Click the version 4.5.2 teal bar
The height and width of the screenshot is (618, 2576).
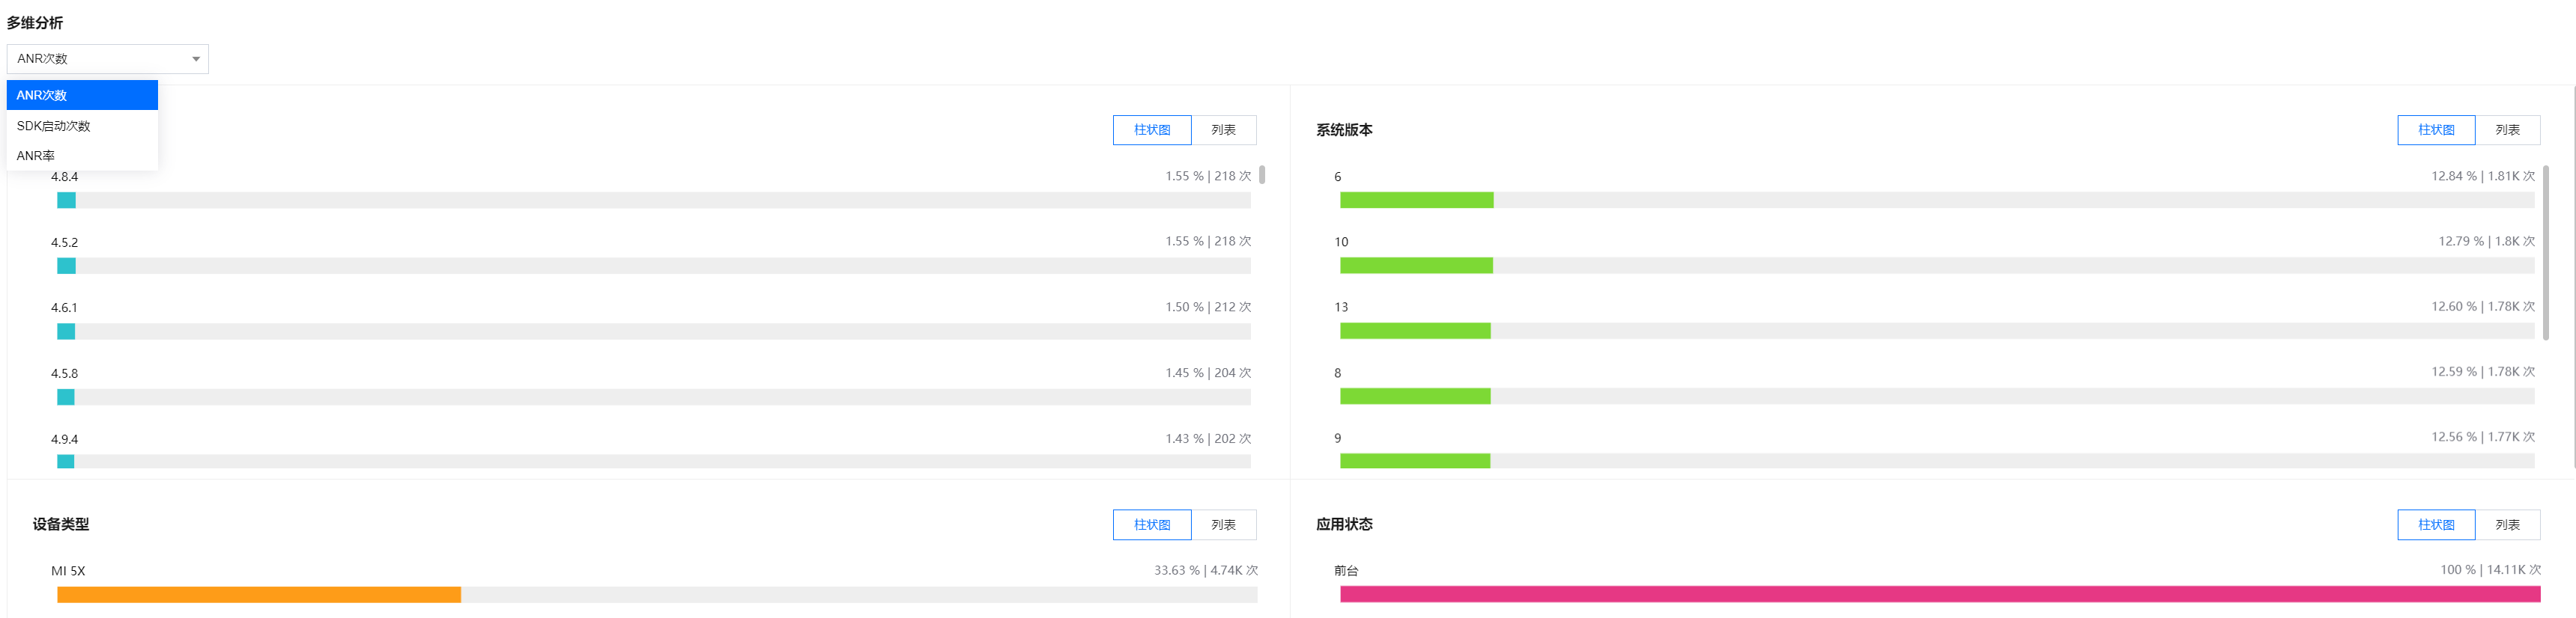(x=66, y=266)
